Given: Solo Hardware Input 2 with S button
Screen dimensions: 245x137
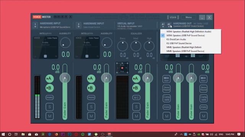Looking at the screenshot, I should 91,107.
